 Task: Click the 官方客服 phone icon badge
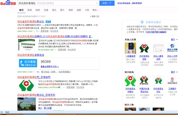coord(28,63)
